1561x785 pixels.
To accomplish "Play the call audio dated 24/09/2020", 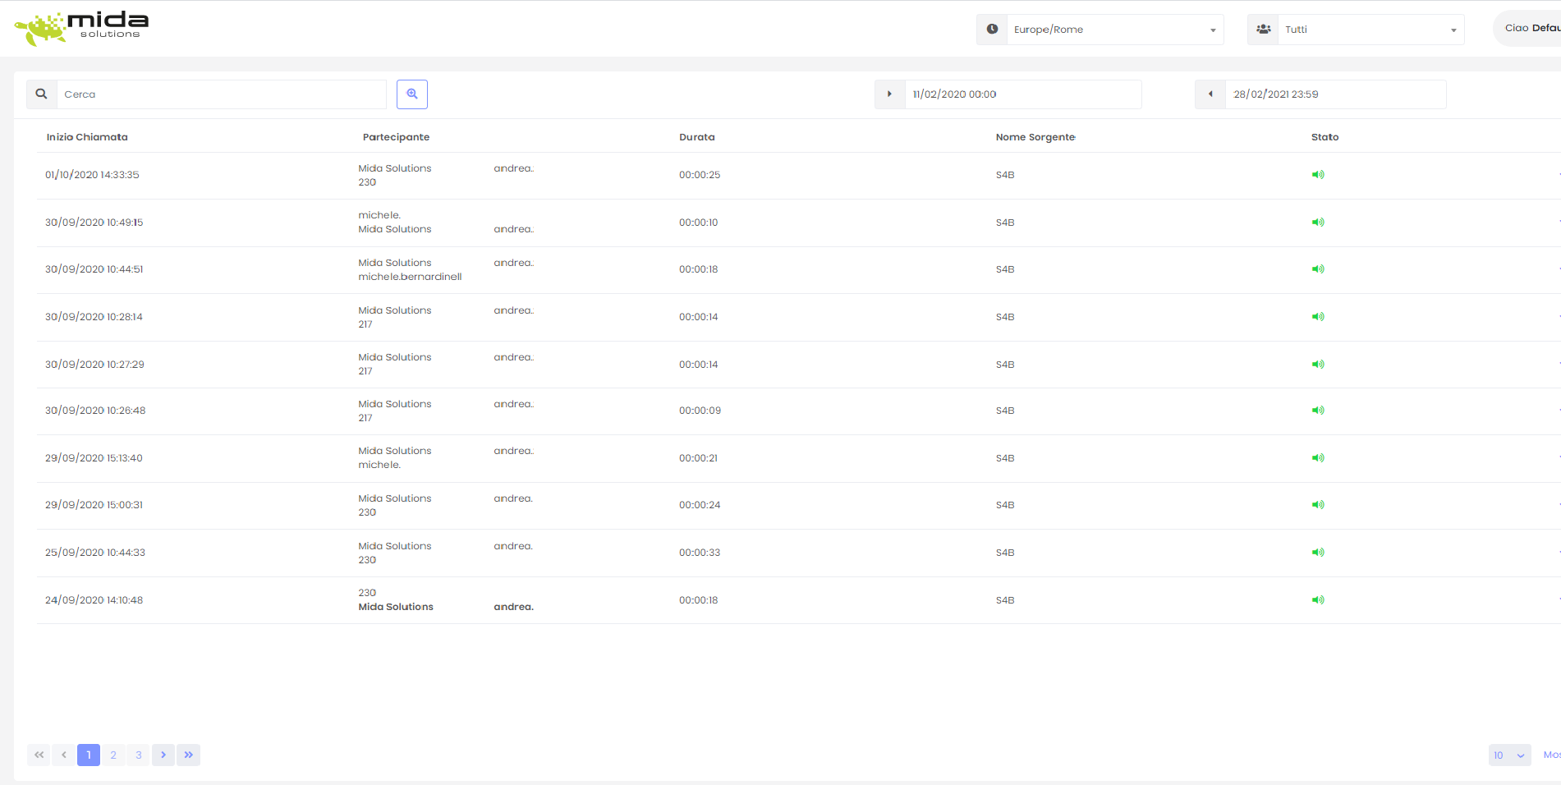I will point(1319,599).
